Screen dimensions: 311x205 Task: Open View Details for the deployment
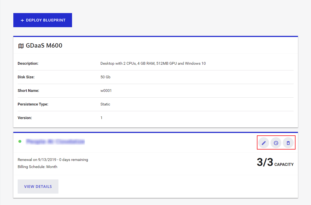click(x=38, y=187)
